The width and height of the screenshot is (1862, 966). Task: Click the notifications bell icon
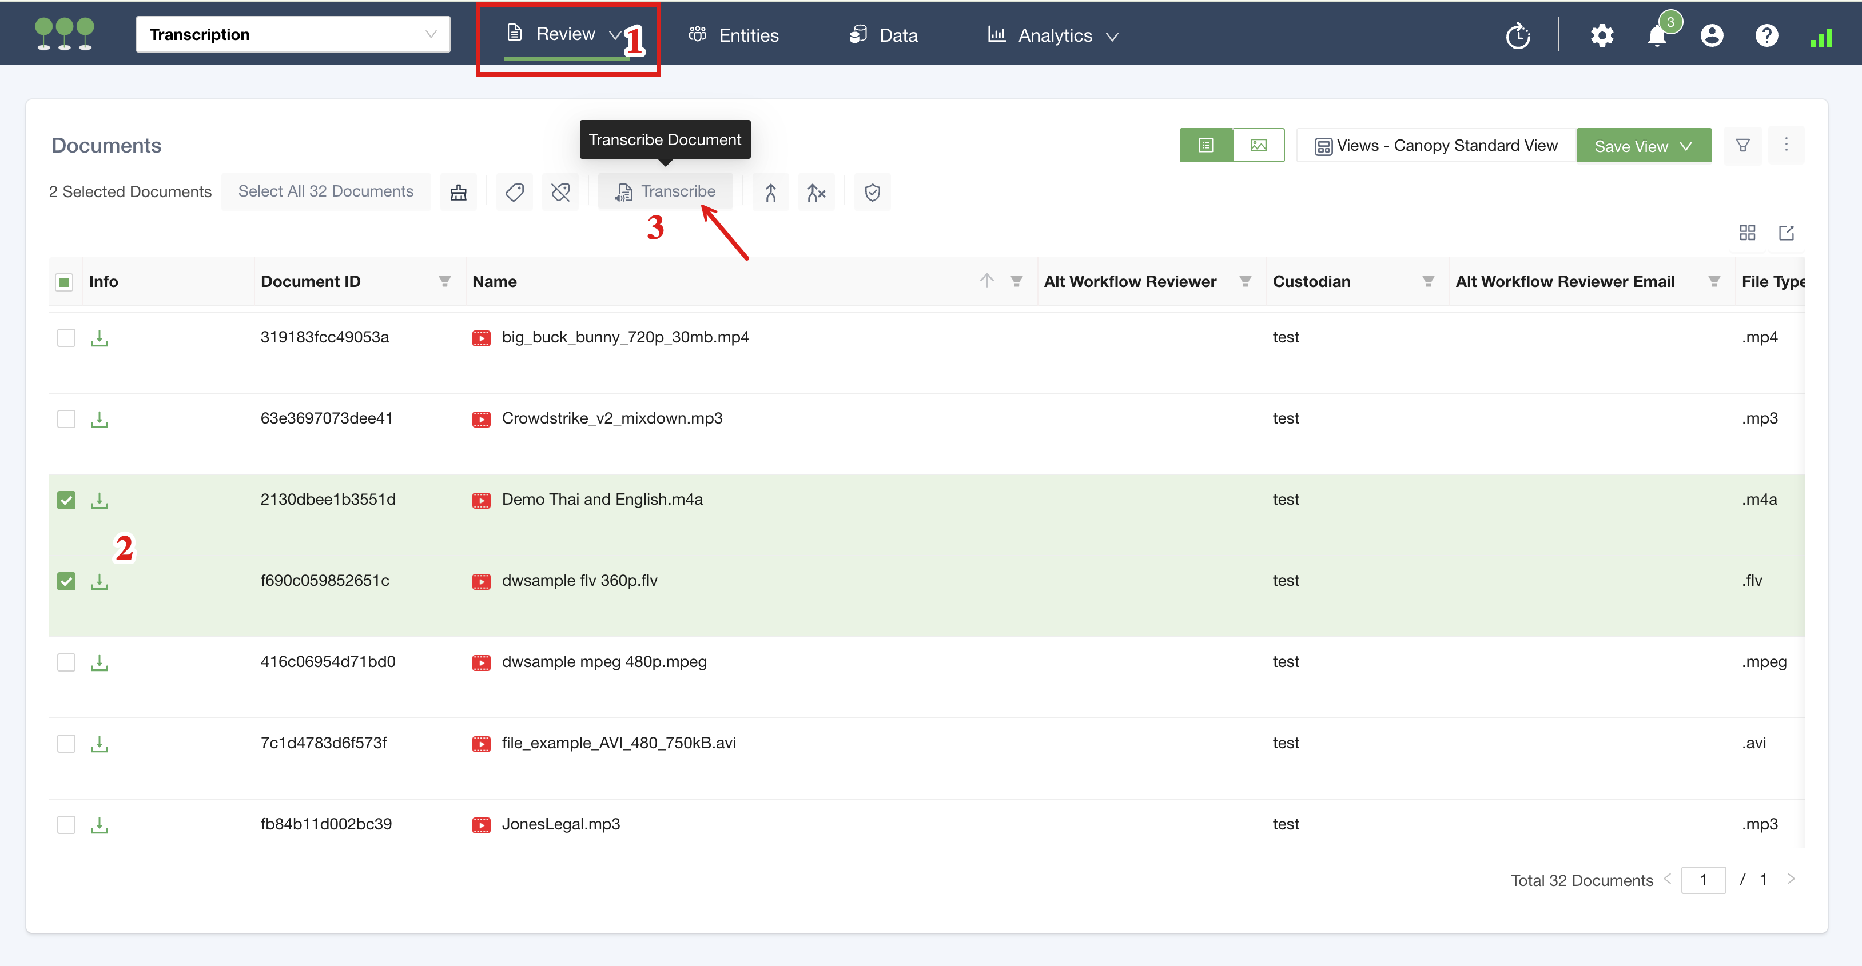click(x=1656, y=35)
